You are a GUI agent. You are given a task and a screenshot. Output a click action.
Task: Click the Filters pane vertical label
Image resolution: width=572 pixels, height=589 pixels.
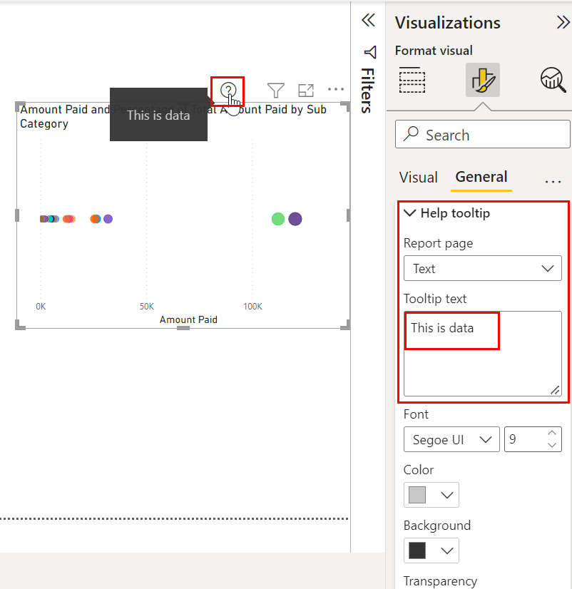click(367, 91)
